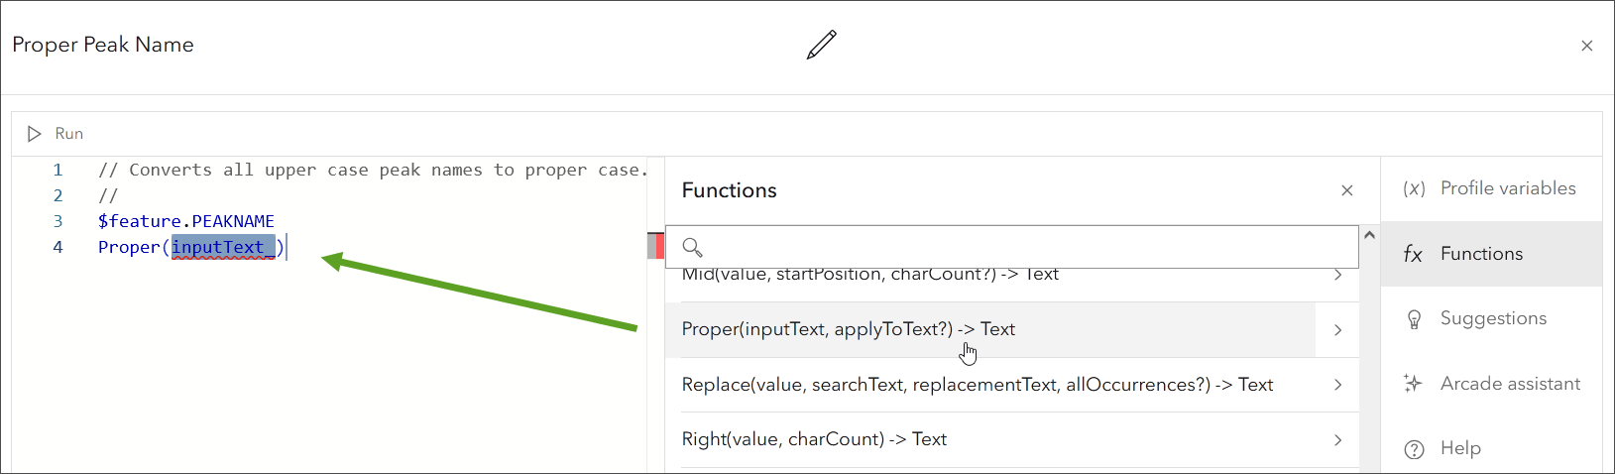
Task: Click the Run play icon
Action: (35, 134)
